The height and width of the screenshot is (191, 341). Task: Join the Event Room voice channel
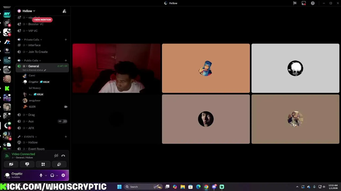pyautogui.click(x=36, y=149)
